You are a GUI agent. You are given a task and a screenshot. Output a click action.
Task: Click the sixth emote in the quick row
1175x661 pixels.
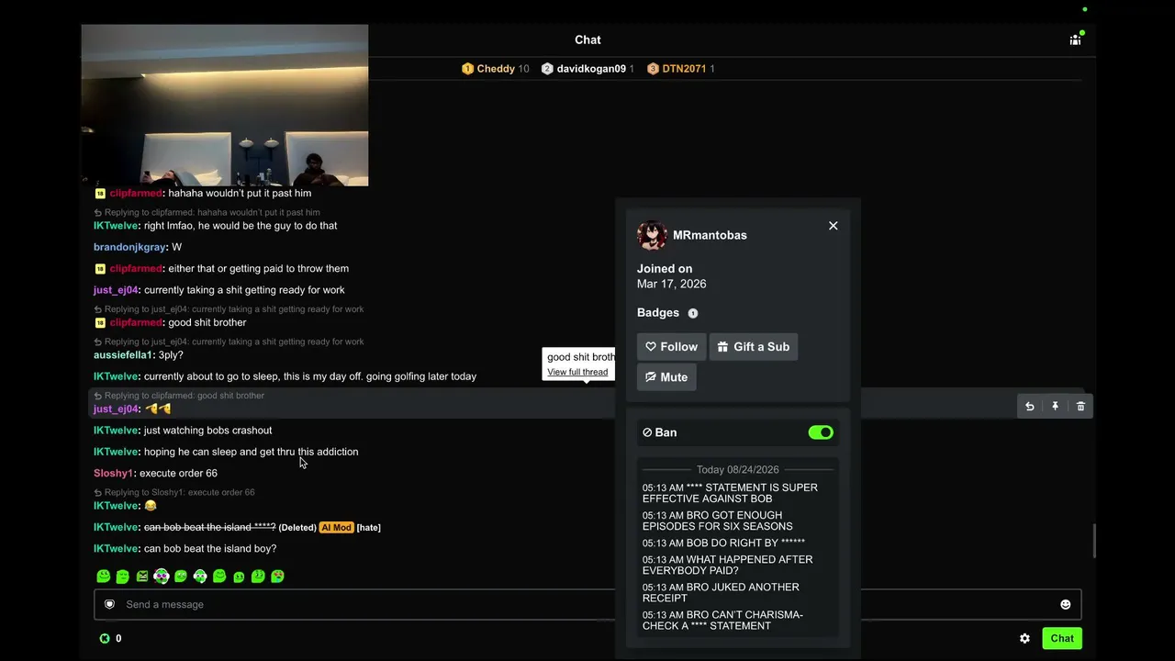click(x=200, y=577)
